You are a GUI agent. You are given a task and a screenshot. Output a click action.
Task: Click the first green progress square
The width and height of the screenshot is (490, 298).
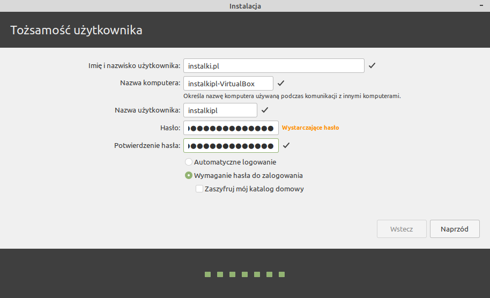[x=207, y=274]
